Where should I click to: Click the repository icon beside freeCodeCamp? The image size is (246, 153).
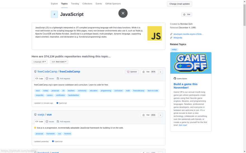tap(35, 71)
